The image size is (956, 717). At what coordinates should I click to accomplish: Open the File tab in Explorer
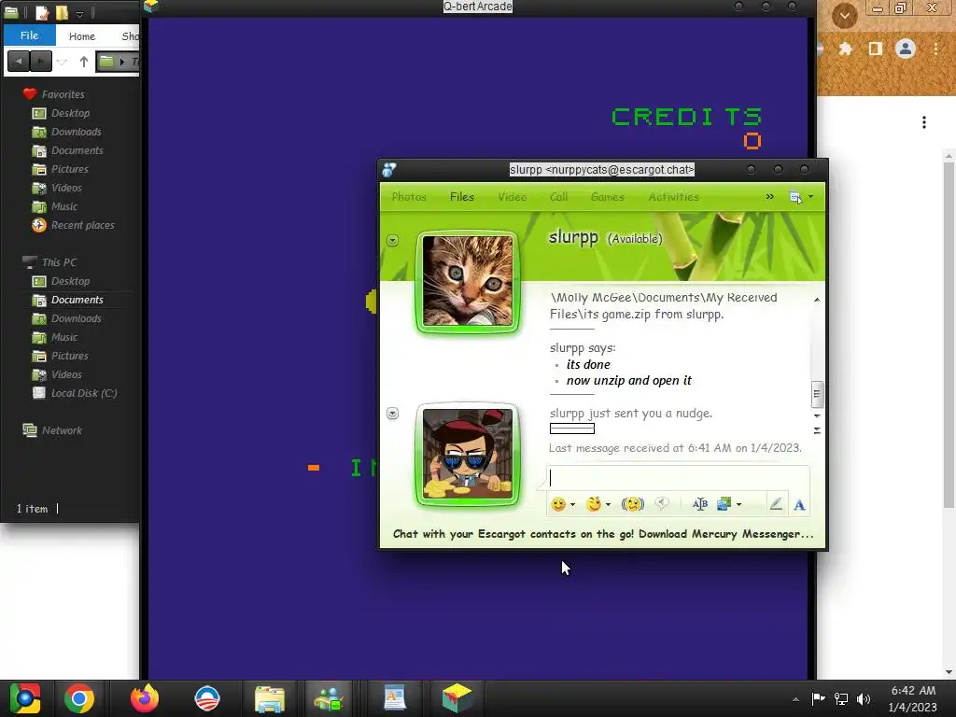29,35
